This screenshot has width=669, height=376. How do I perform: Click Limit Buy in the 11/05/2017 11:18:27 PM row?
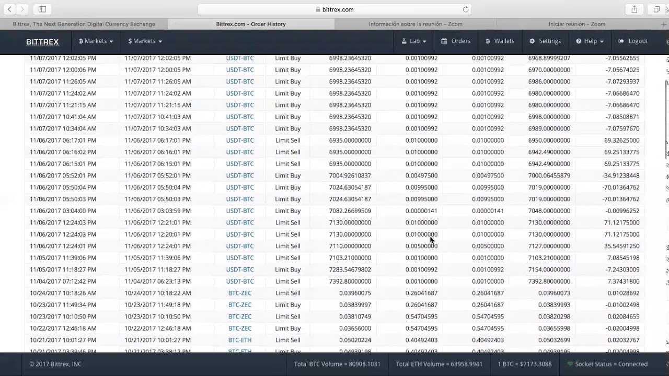tap(288, 269)
